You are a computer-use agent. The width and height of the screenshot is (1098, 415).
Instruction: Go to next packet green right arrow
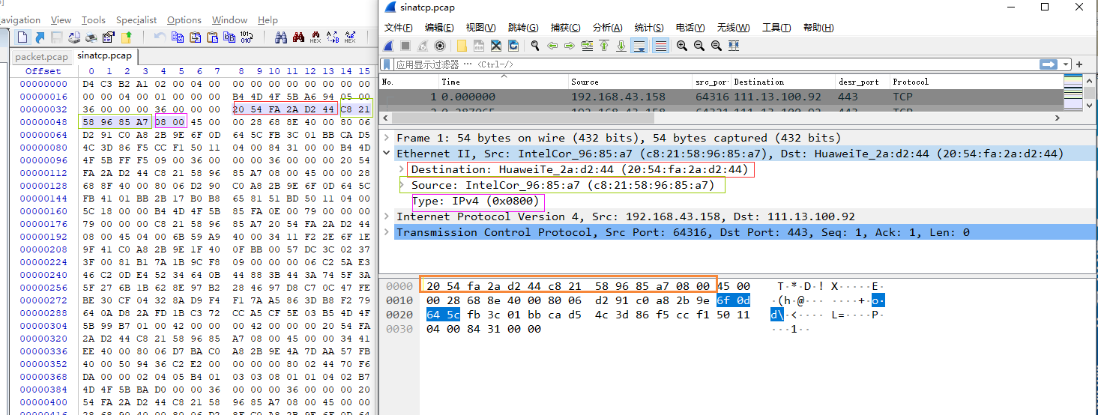570,46
